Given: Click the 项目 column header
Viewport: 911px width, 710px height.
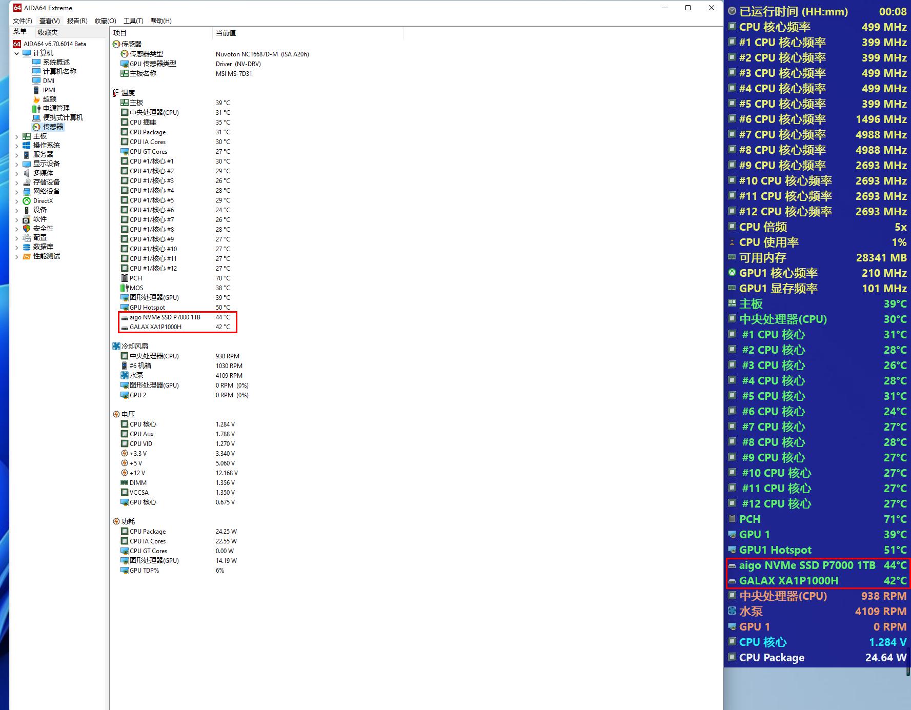Looking at the screenshot, I should coord(120,33).
